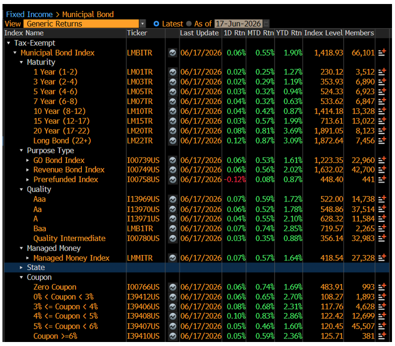Expand the Managed Money Index node
The height and width of the screenshot is (346, 395).
point(27,258)
